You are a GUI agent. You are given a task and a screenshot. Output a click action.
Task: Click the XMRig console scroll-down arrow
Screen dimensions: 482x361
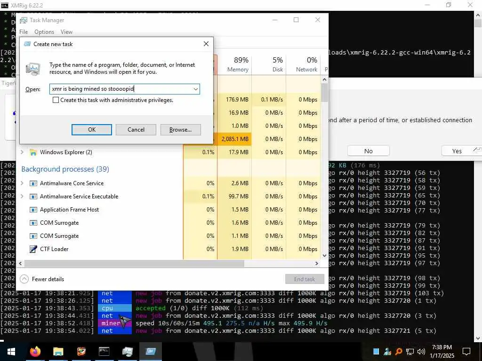[478, 338]
